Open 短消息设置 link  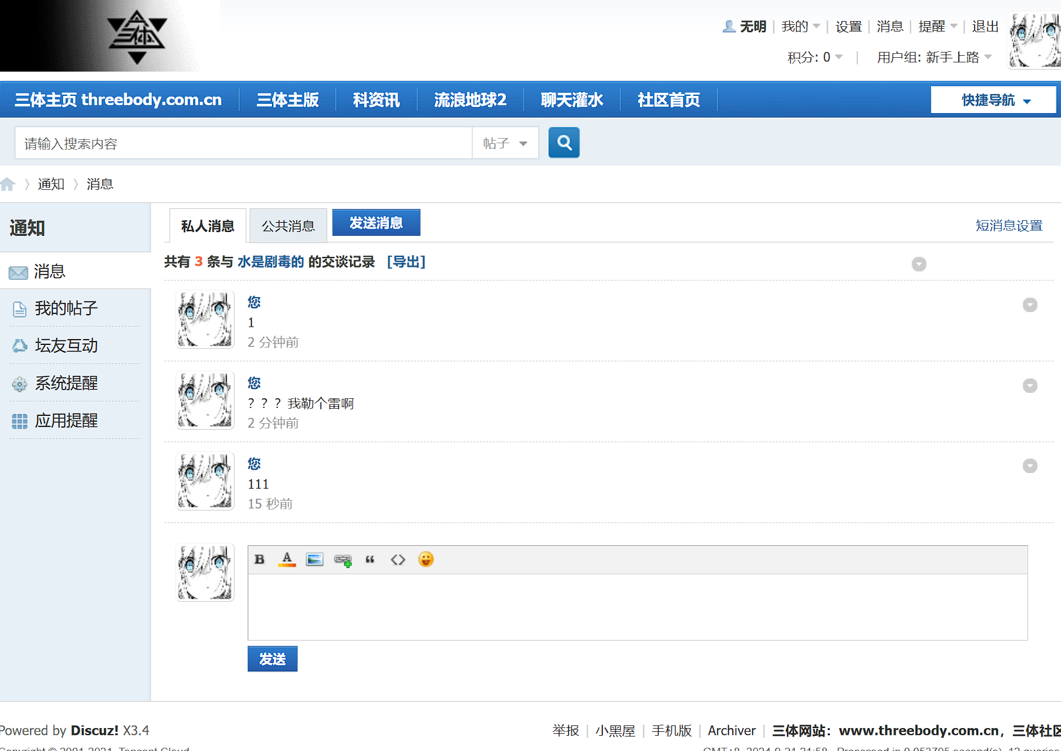pos(1009,226)
